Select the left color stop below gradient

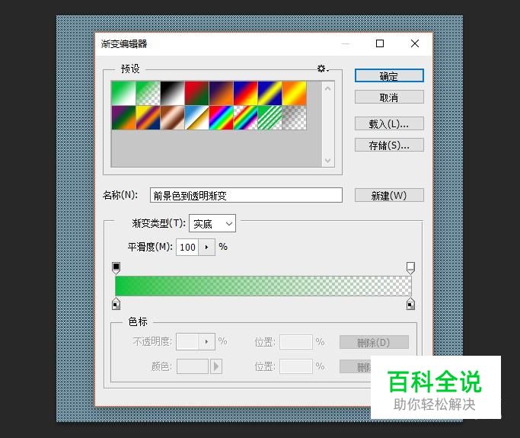(x=116, y=303)
